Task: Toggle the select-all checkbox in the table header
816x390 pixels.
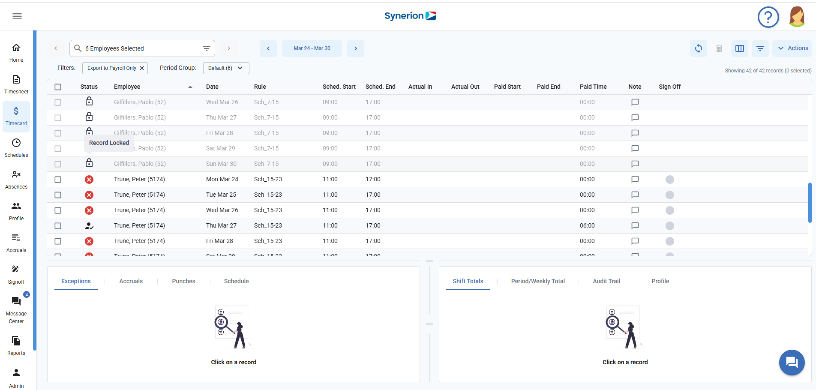Action: click(x=58, y=87)
